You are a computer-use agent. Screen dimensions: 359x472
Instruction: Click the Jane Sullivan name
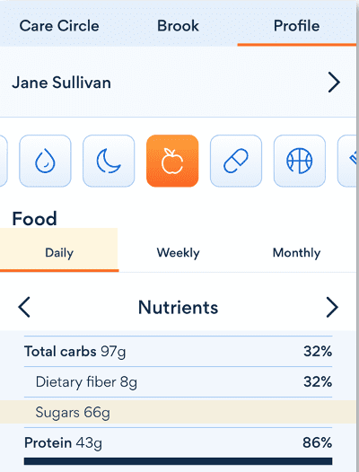click(61, 83)
